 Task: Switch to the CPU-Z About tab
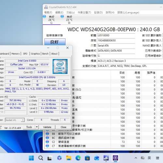(54, 54)
